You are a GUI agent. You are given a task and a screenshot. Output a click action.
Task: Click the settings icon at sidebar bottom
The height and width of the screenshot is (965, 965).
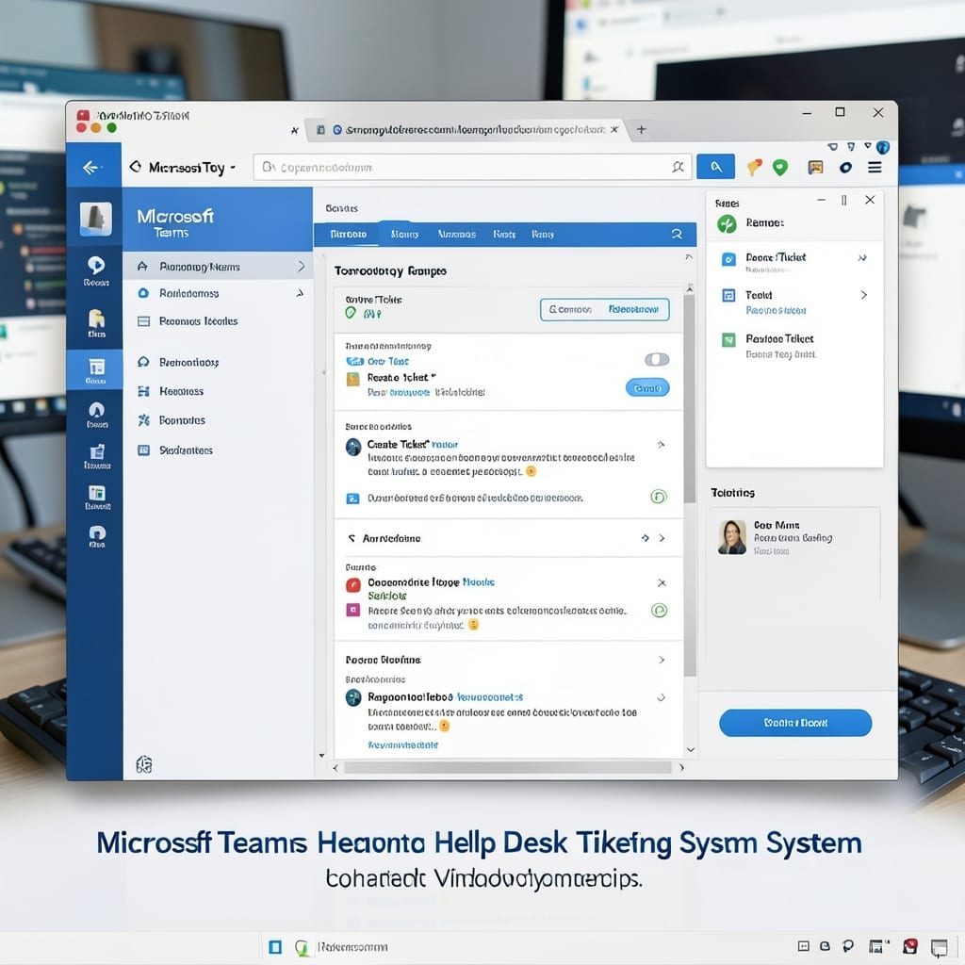[144, 764]
